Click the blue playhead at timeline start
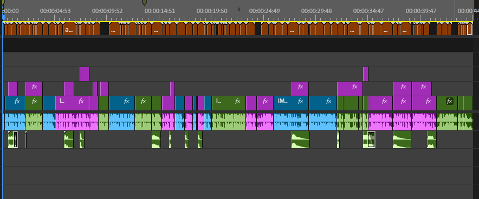The width and height of the screenshot is (479, 199). pos(4,17)
